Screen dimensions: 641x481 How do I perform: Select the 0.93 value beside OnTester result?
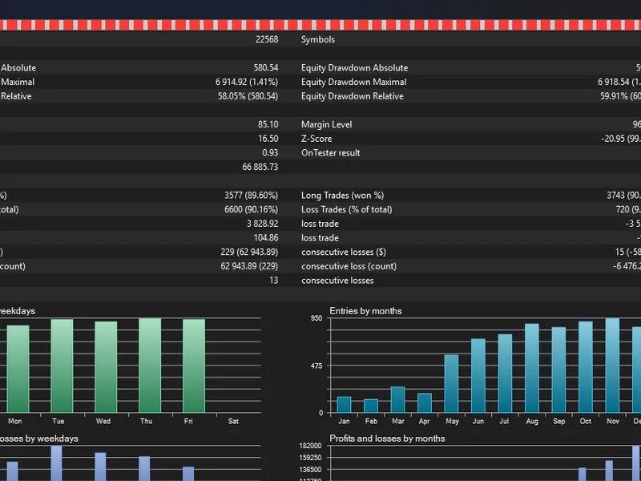tap(270, 153)
